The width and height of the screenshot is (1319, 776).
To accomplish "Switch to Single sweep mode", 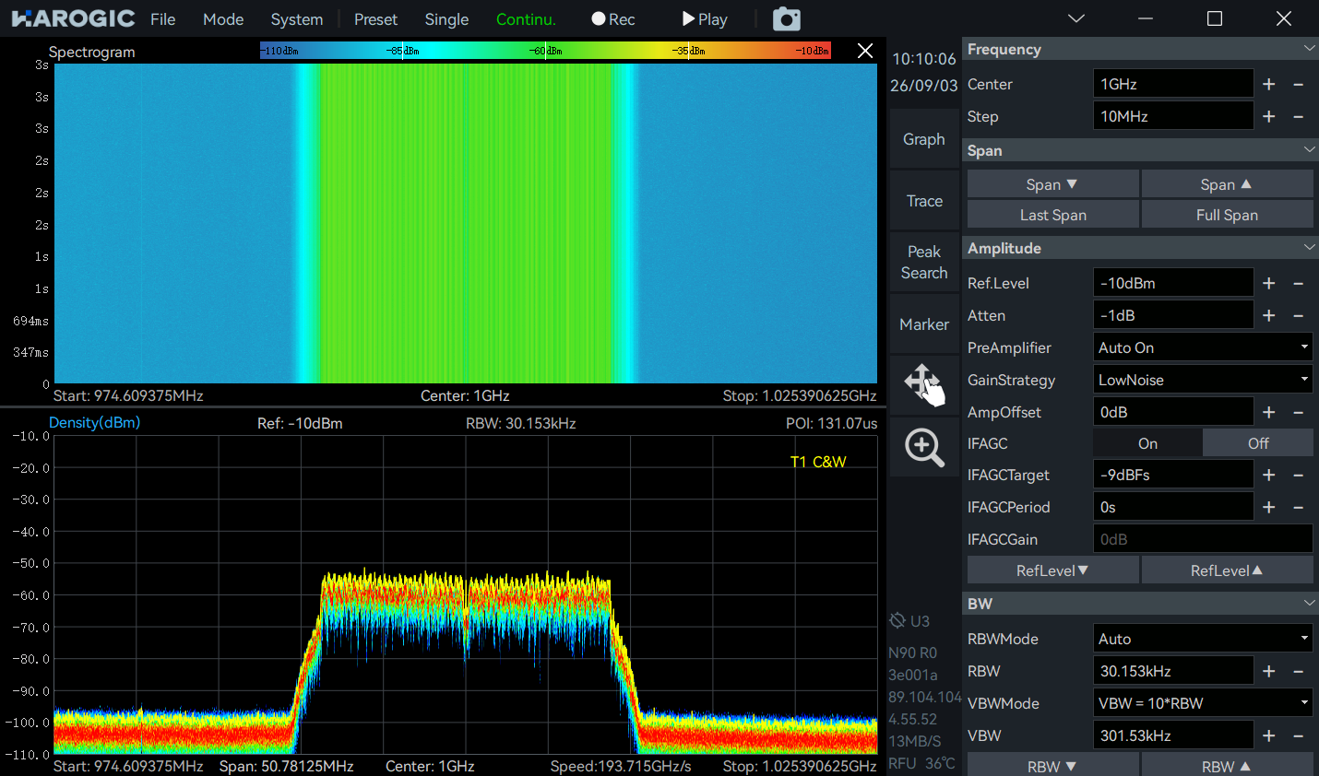I will 446,19.
